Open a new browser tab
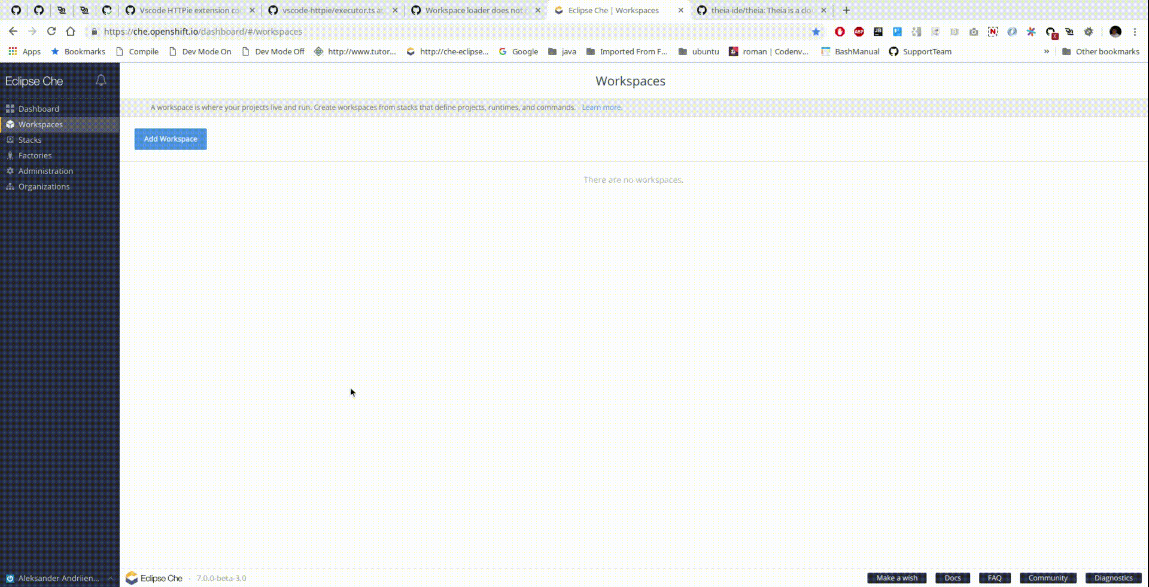This screenshot has height=587, width=1149. pyautogui.click(x=846, y=10)
